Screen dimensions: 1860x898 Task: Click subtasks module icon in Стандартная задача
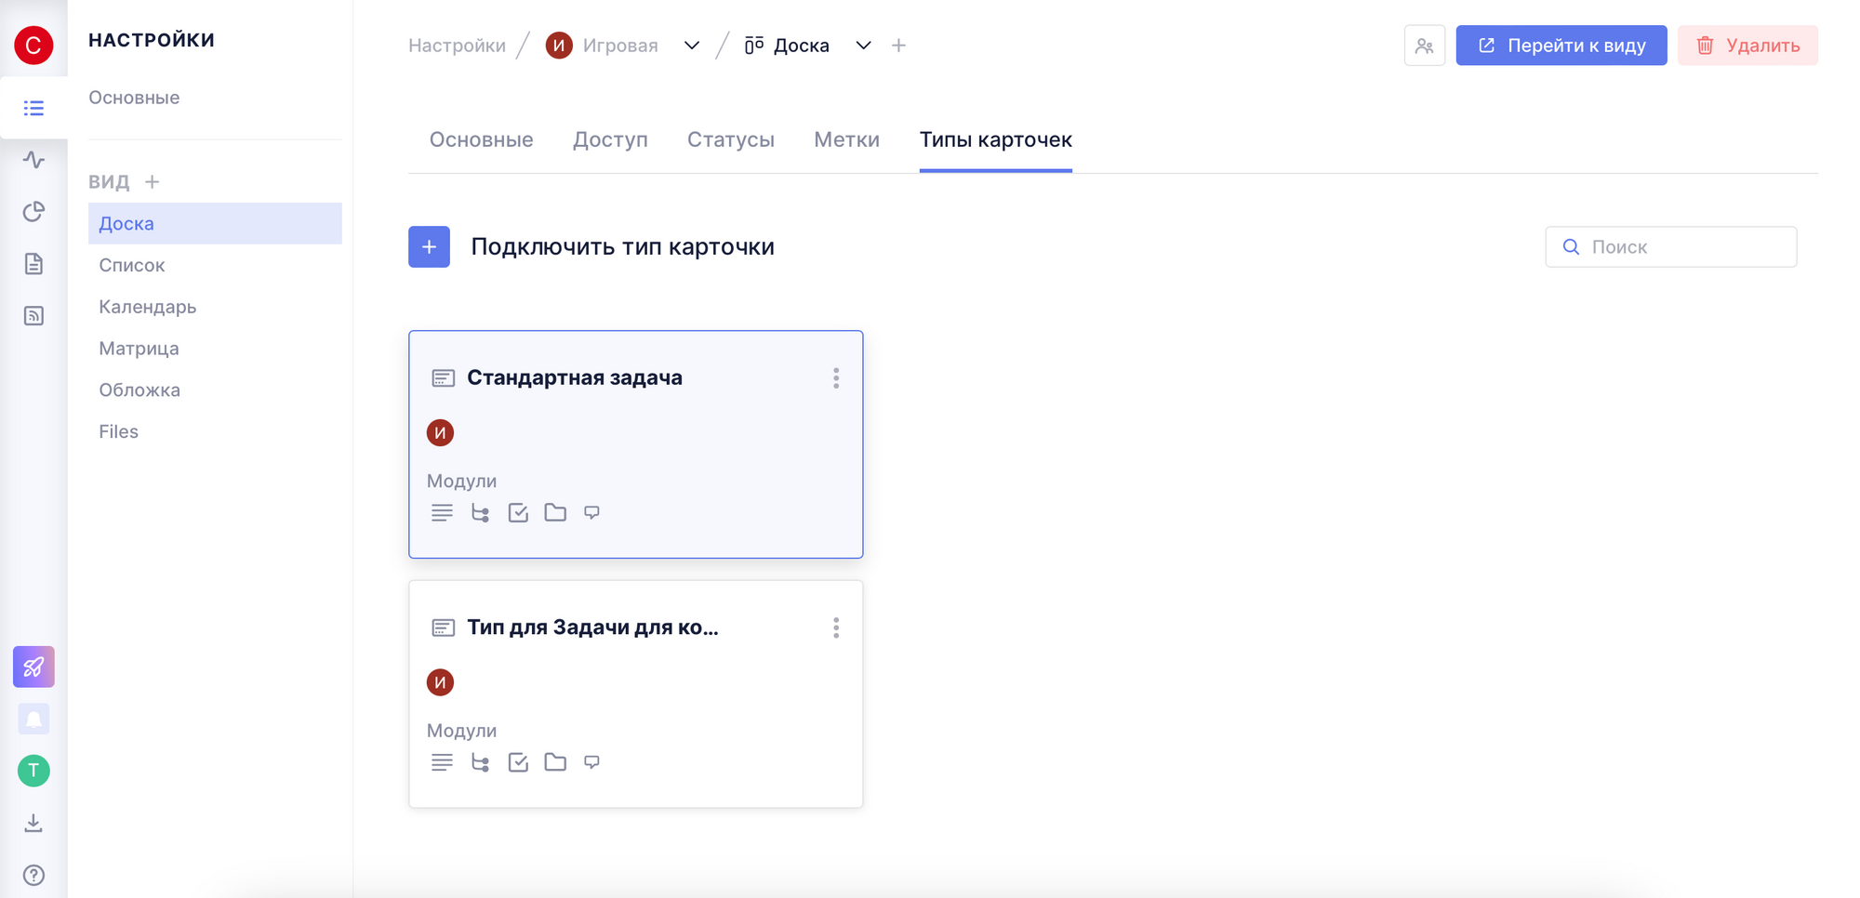coord(480,513)
